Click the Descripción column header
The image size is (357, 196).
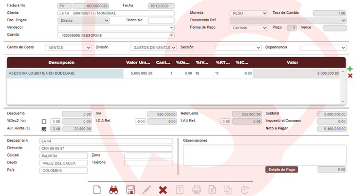tap(61, 62)
